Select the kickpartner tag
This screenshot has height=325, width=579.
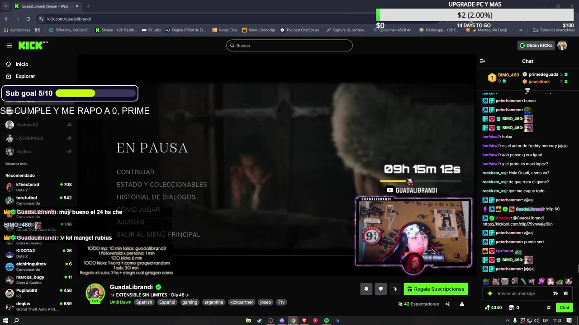pyautogui.click(x=242, y=302)
